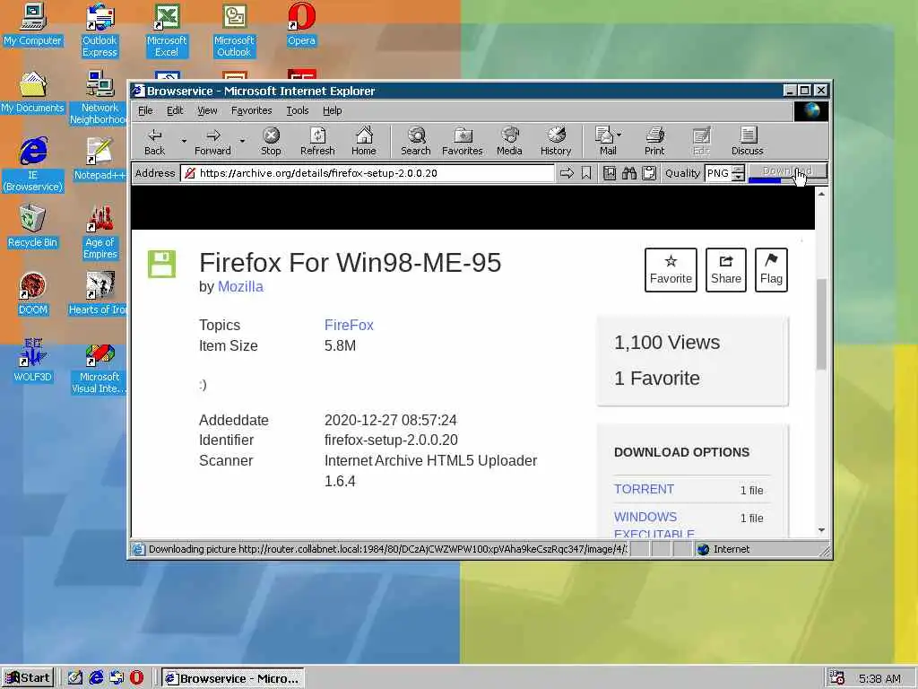Click the green floppy disk software icon
The image size is (918, 689).
(161, 264)
